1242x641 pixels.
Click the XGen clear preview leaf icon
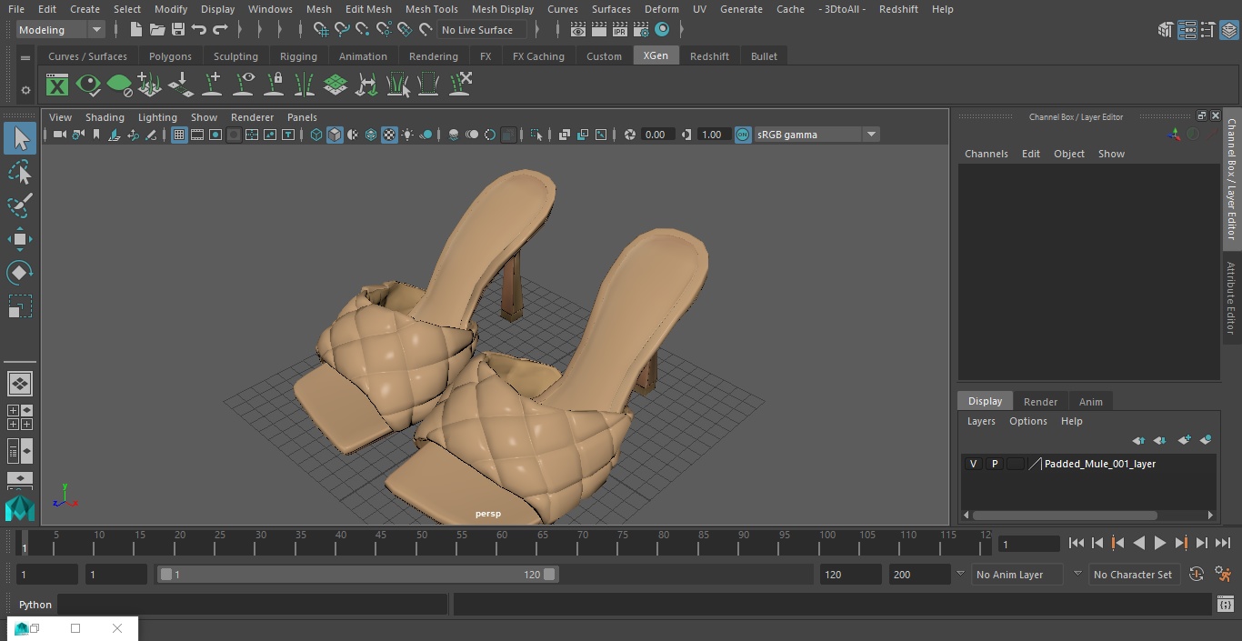click(x=119, y=85)
